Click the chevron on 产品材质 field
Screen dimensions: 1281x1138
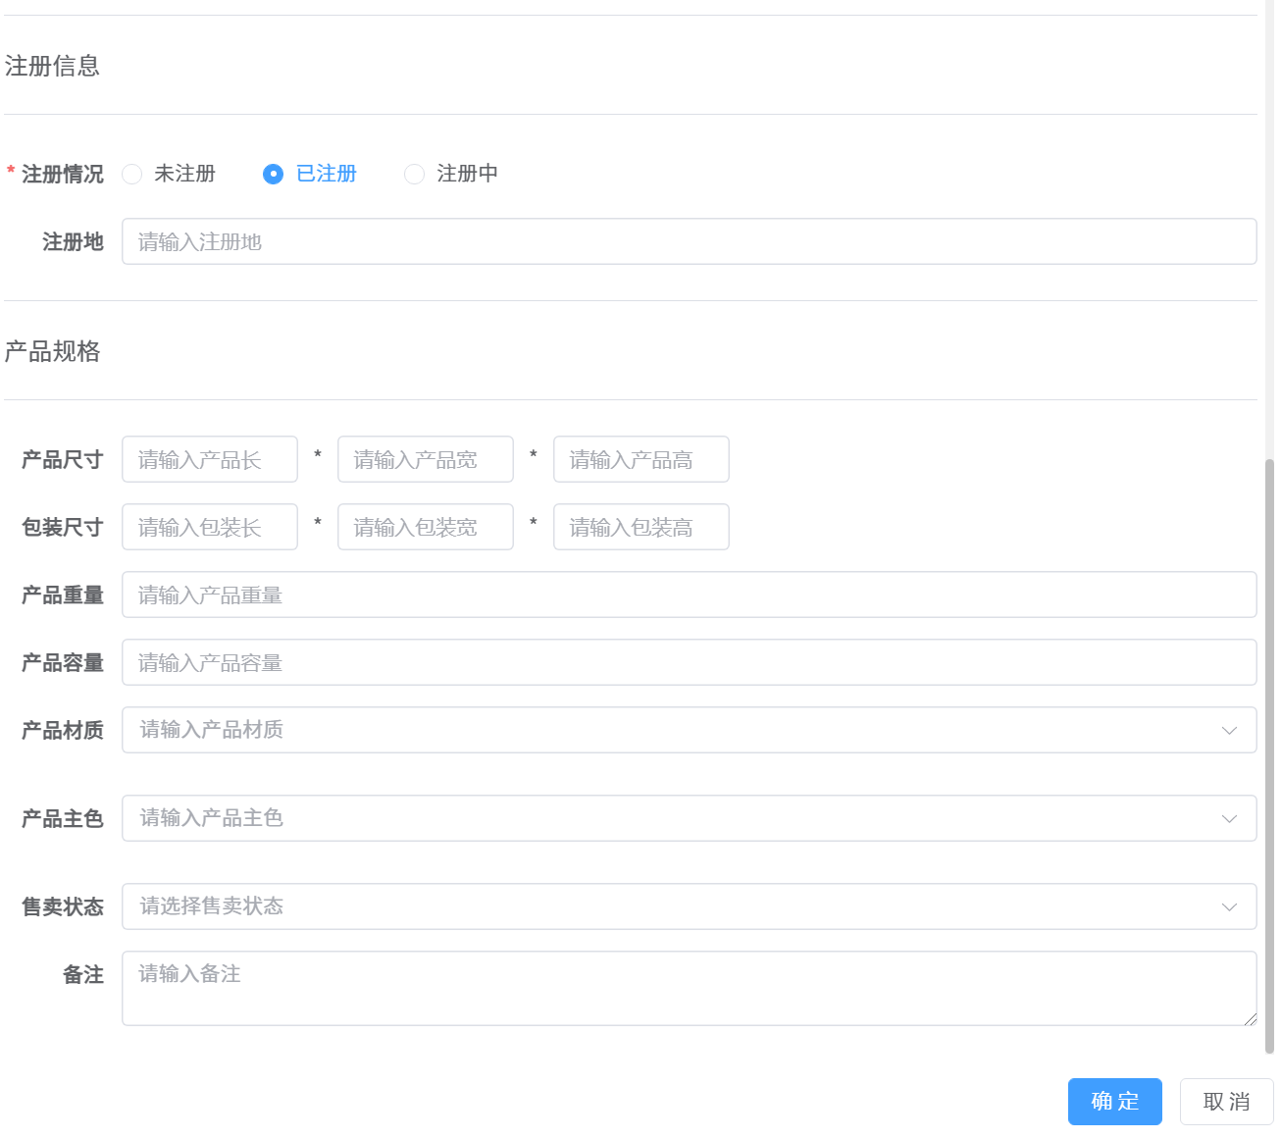point(1229,730)
